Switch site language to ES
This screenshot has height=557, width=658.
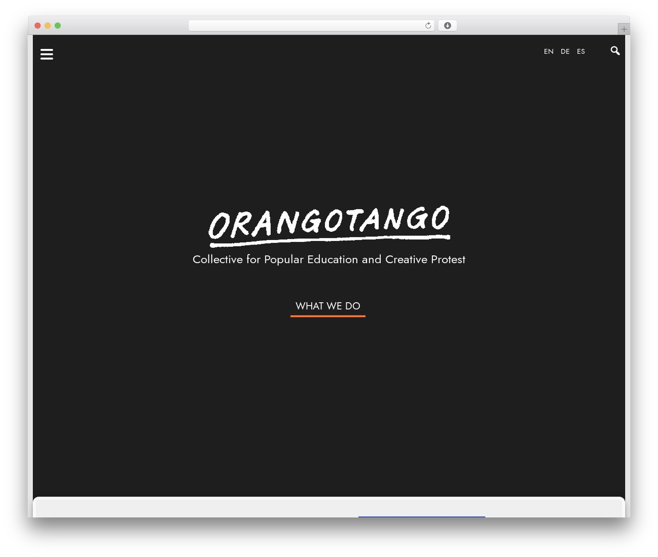click(x=581, y=51)
